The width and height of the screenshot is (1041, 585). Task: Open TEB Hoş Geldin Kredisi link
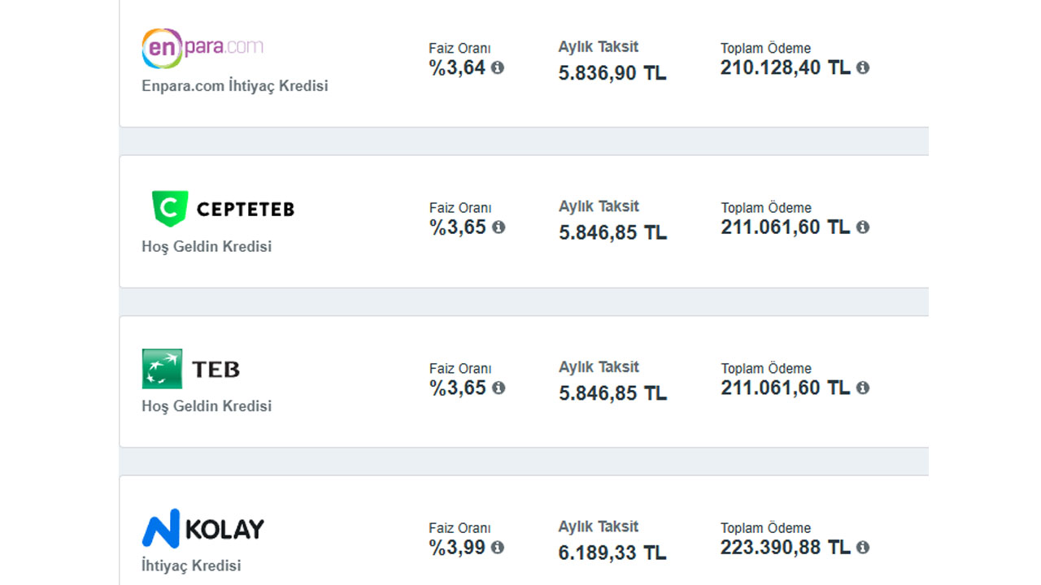point(207,405)
